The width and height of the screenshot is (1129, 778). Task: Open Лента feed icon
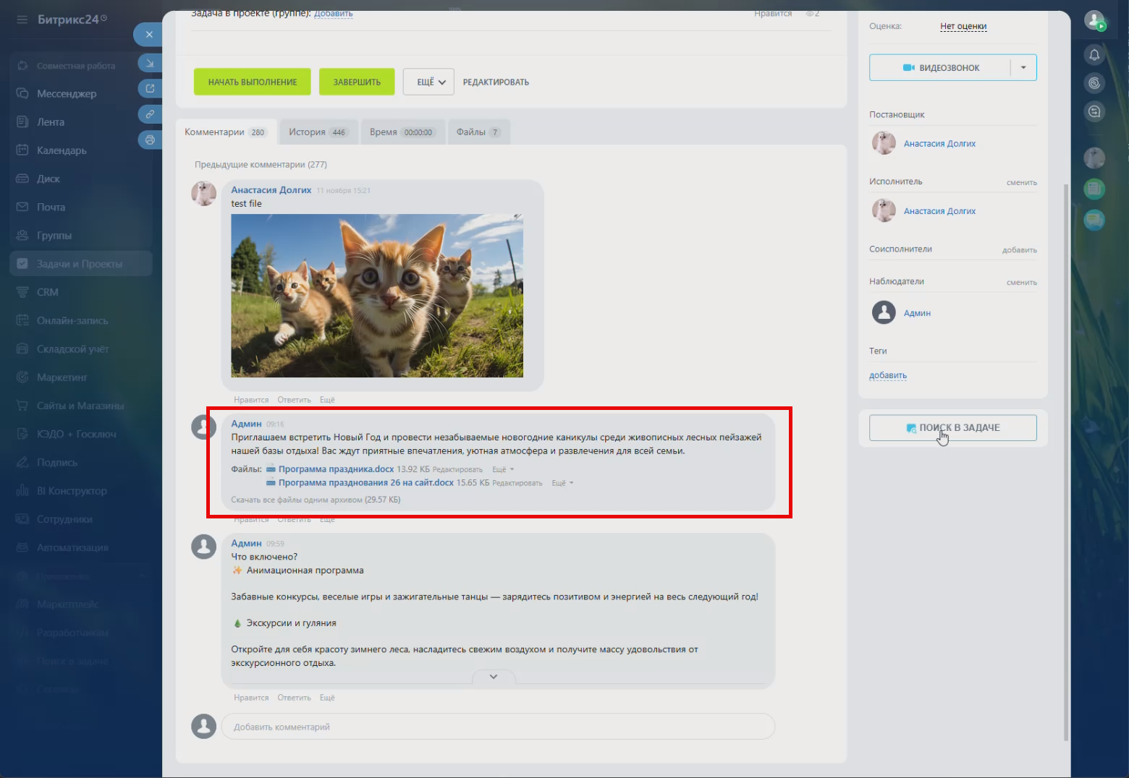click(22, 122)
